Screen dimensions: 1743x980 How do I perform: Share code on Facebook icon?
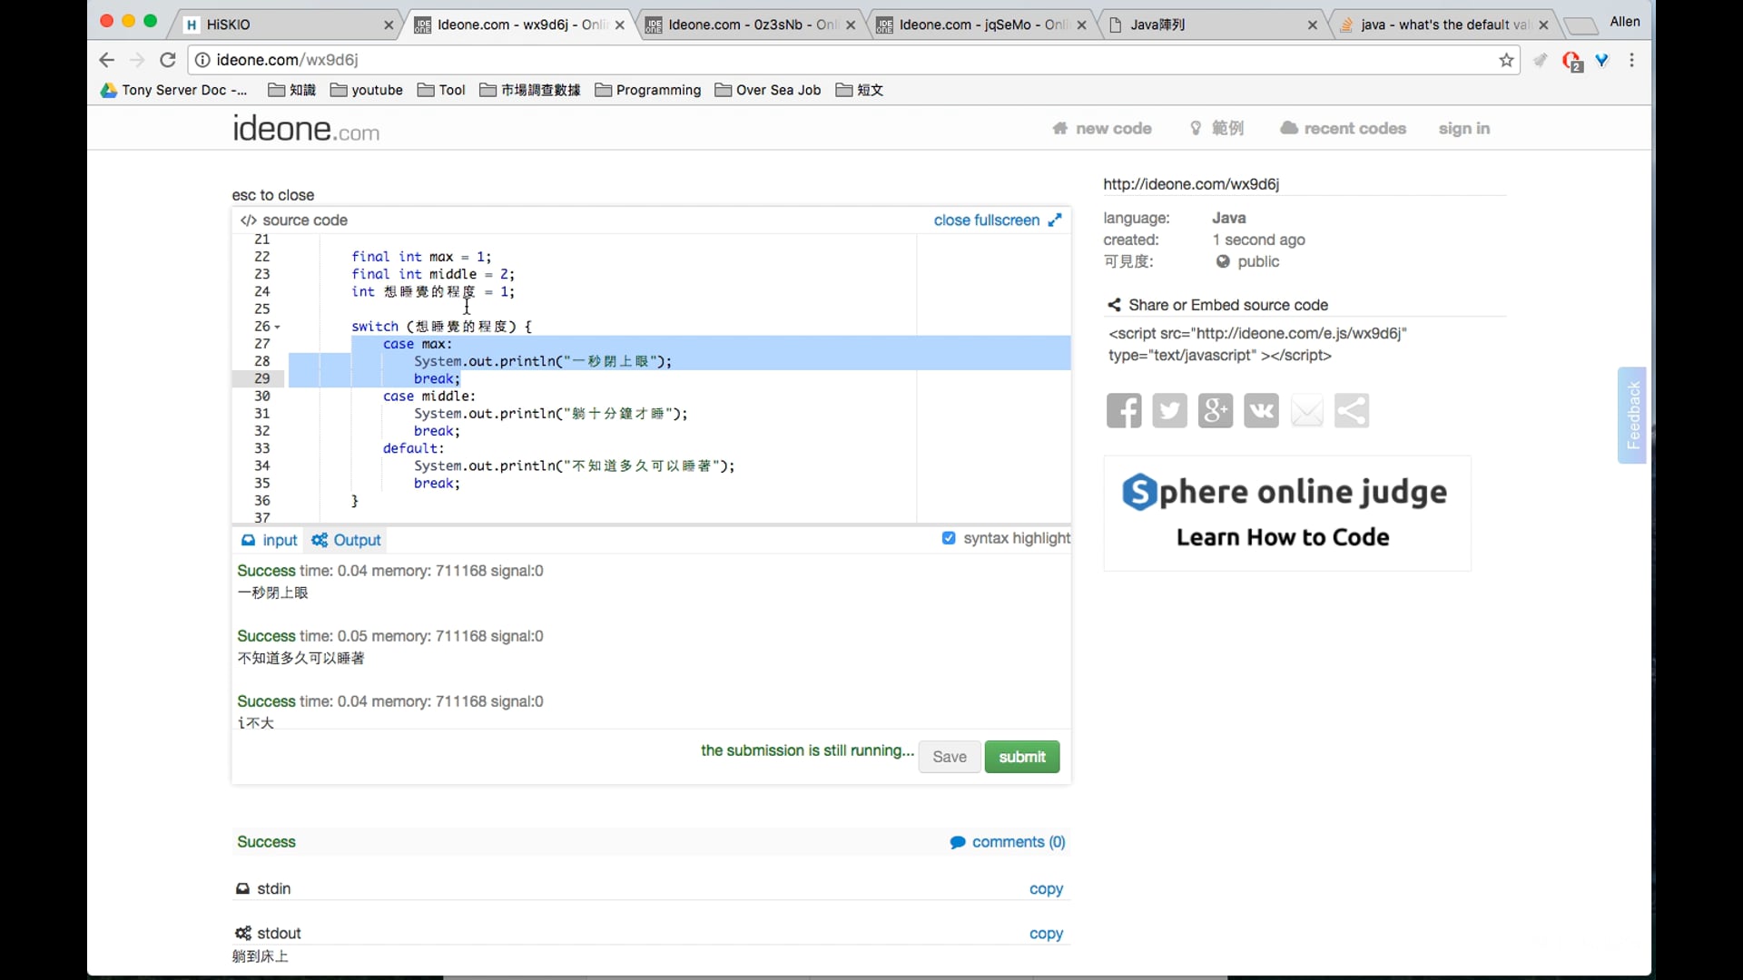coord(1124,411)
